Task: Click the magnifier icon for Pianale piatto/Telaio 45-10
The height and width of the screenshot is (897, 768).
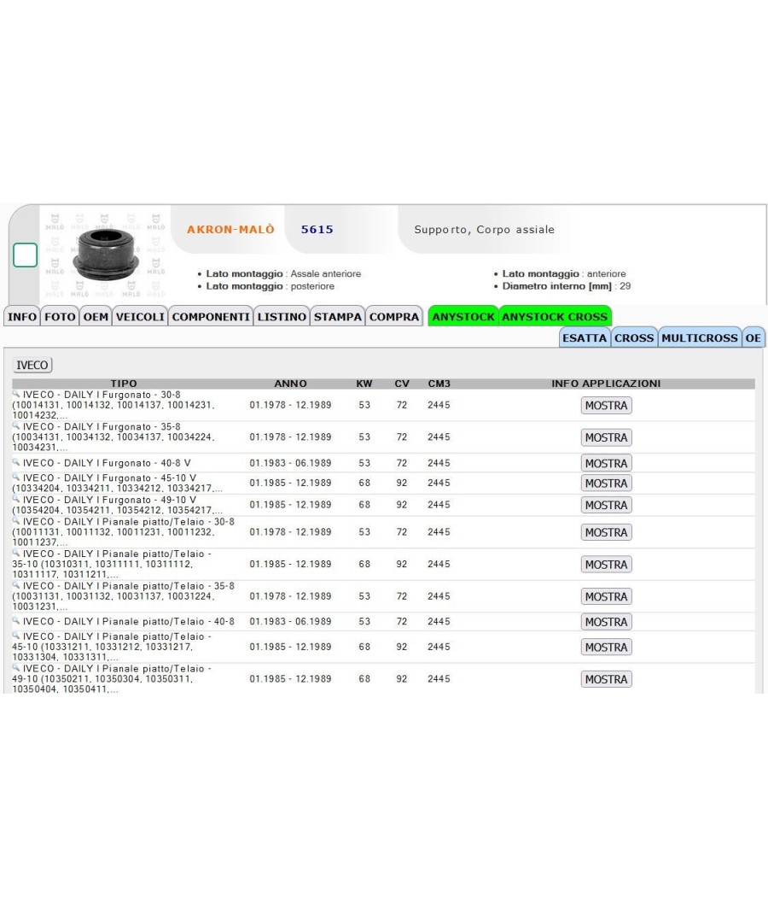Action: [16, 636]
